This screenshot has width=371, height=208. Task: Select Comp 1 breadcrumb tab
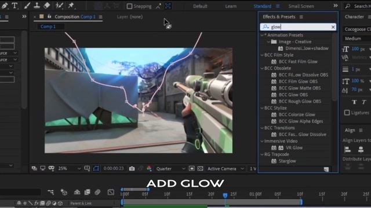48,27
